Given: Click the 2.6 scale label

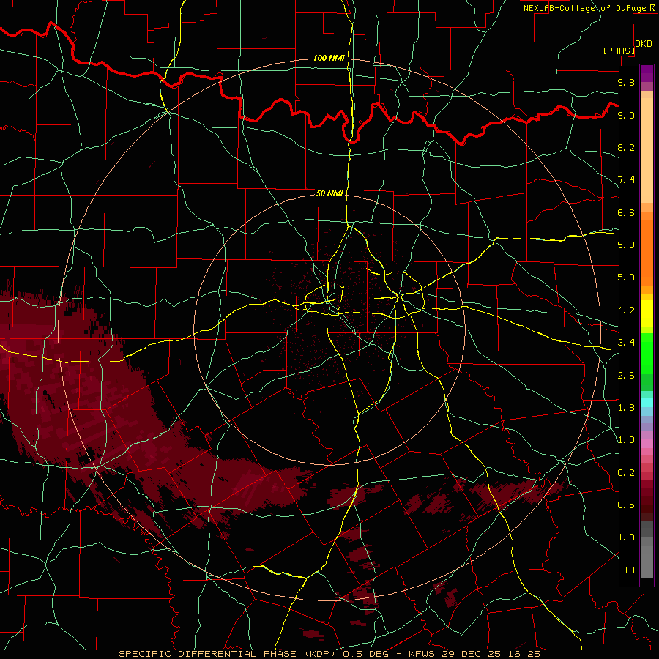Looking at the screenshot, I should coord(626,376).
